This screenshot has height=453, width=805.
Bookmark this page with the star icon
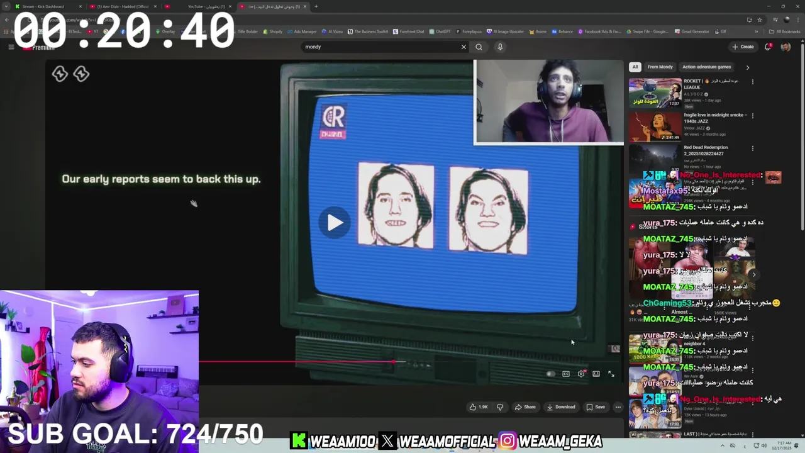[x=760, y=20]
